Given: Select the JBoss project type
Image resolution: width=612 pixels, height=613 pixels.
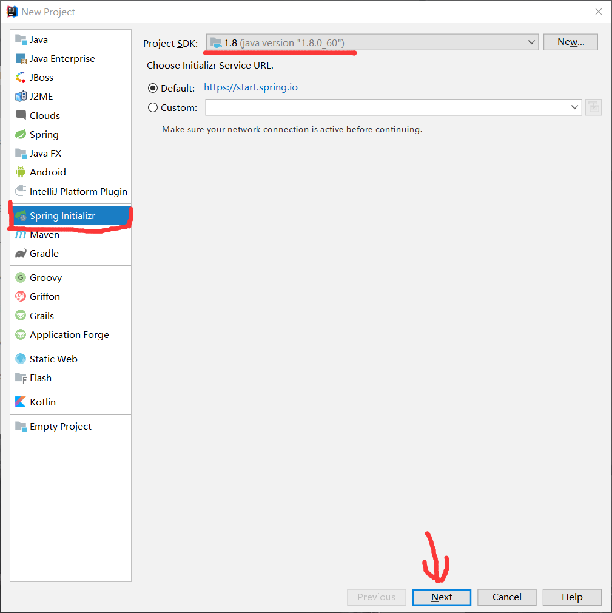Looking at the screenshot, I should (39, 77).
